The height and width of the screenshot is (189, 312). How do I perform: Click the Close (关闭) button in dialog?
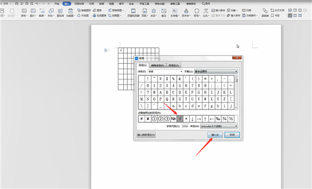[x=232, y=135]
